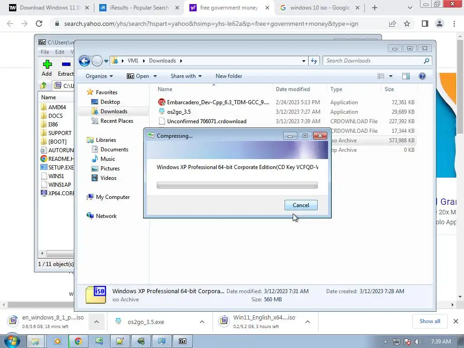Open the Organize menu
The height and width of the screenshot is (348, 464).
[x=99, y=76]
